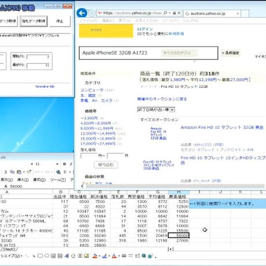Click the 開始行 input field

(x=38, y=57)
